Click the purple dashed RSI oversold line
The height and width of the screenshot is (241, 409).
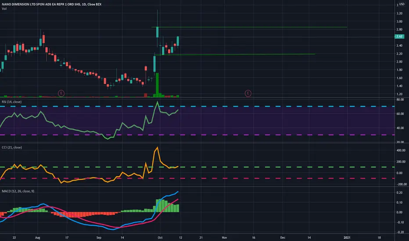pyautogui.click(x=197, y=135)
